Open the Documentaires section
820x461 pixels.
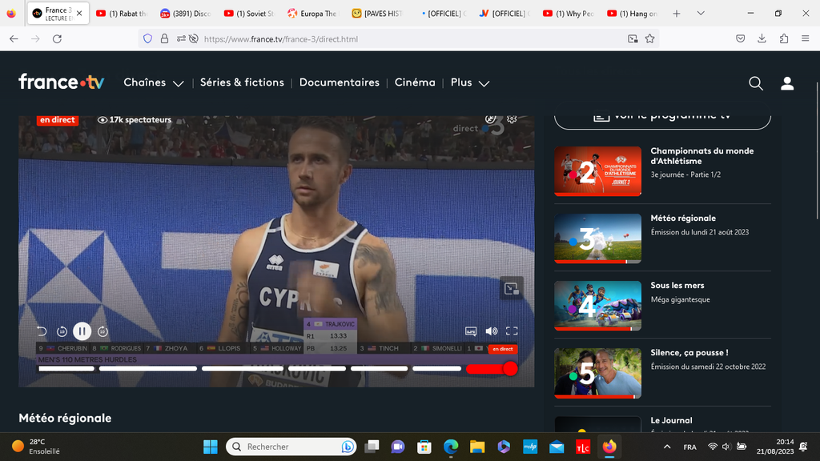[x=340, y=82]
